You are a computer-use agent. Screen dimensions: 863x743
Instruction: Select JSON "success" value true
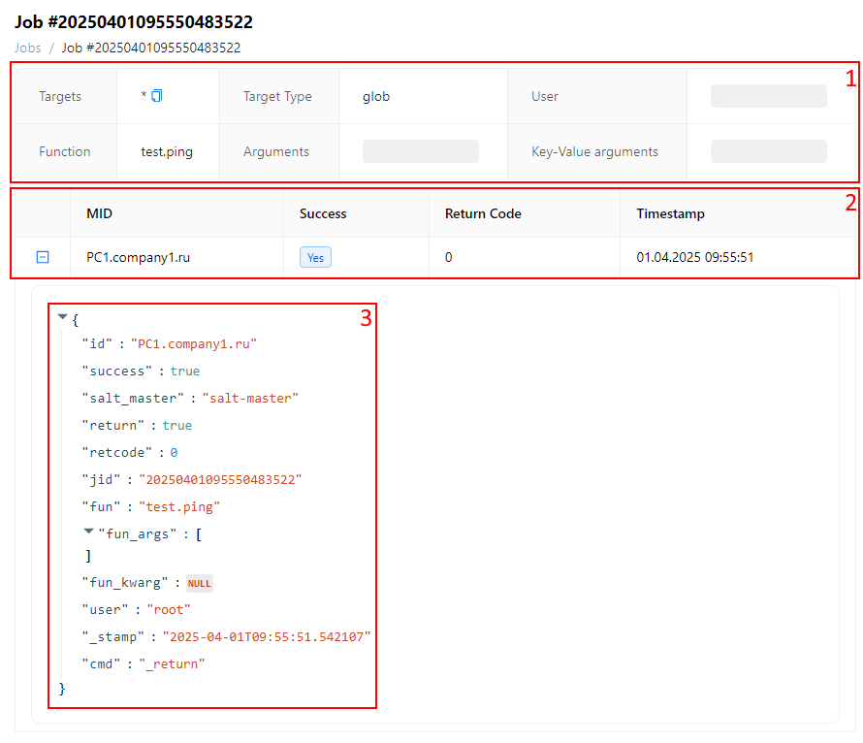(185, 371)
